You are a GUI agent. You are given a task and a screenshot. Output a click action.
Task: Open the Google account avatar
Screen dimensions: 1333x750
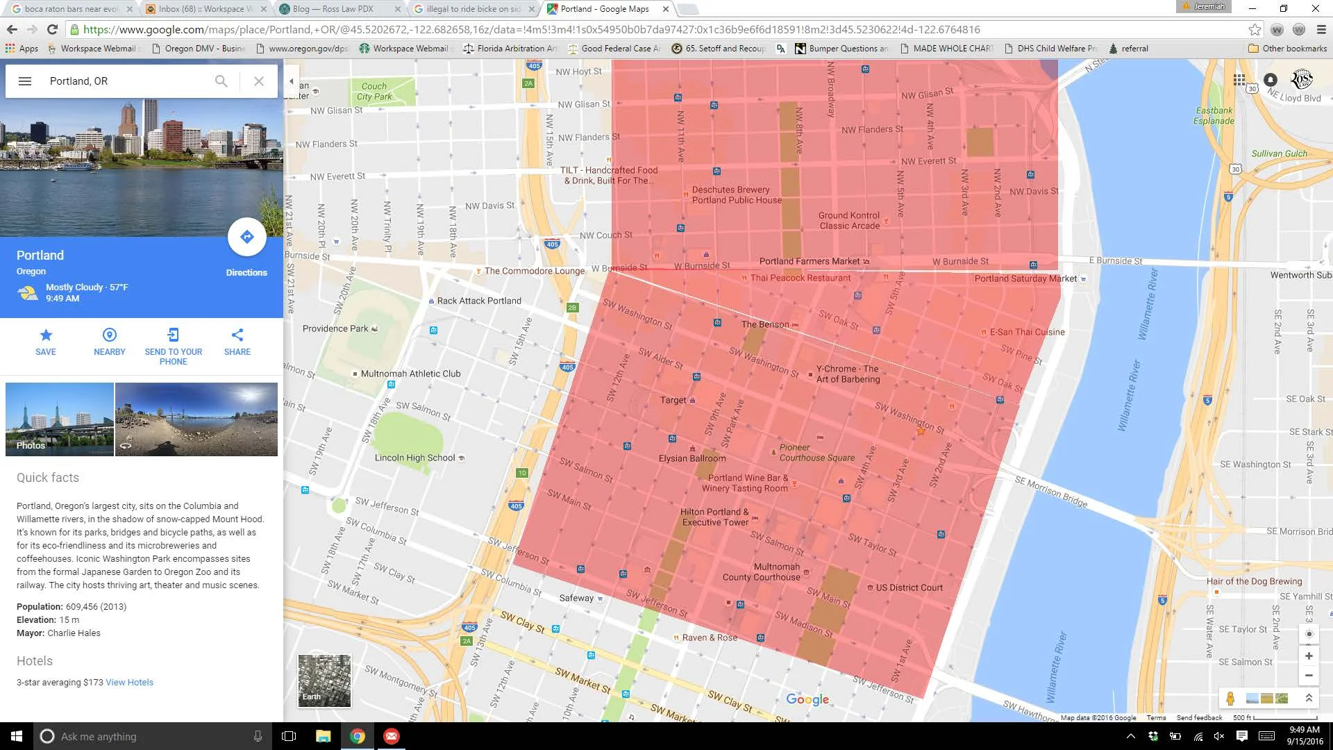coord(1302,80)
